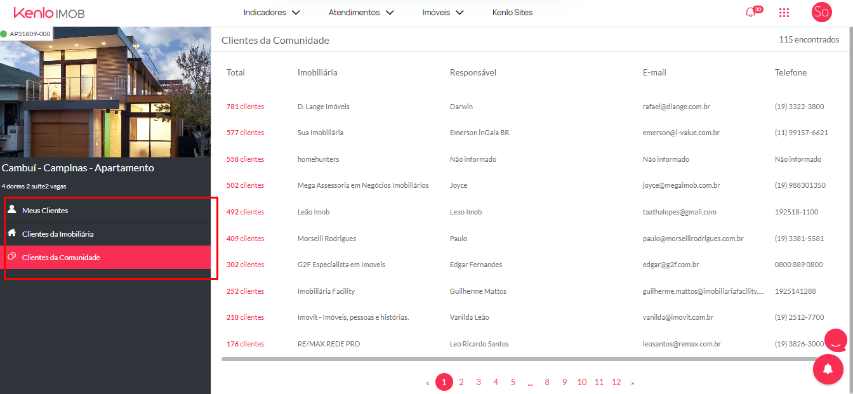The width and height of the screenshot is (853, 394).
Task: Click the community icon beside Clientes da Comunidade
Action: tap(11, 257)
